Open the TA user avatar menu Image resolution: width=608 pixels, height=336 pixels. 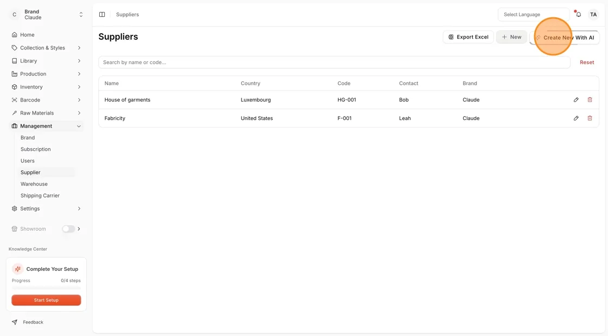[x=593, y=14]
